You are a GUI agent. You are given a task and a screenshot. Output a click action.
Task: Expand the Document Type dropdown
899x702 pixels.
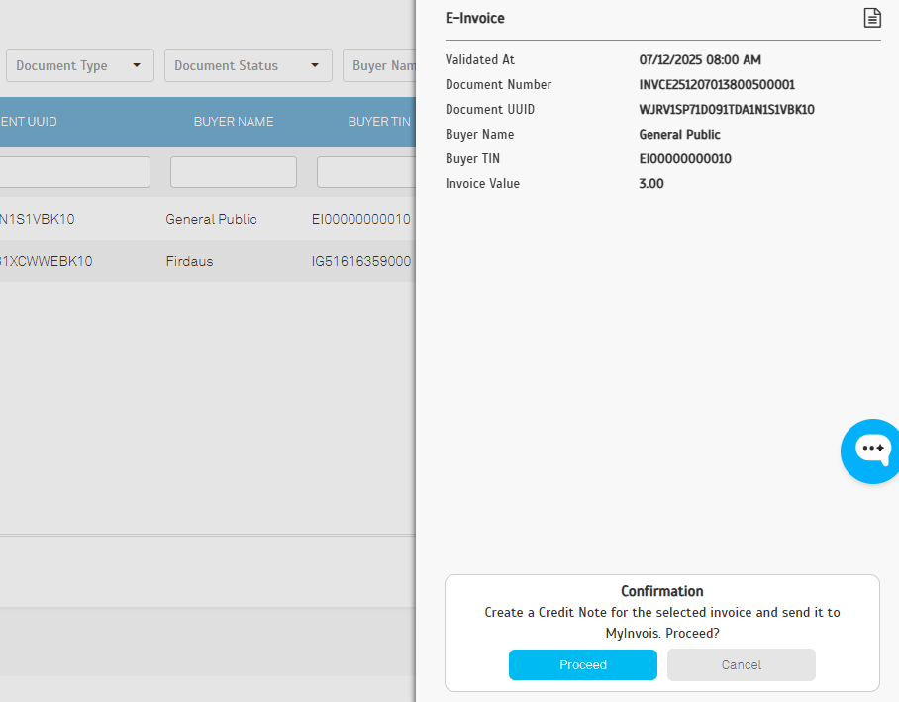coord(79,65)
